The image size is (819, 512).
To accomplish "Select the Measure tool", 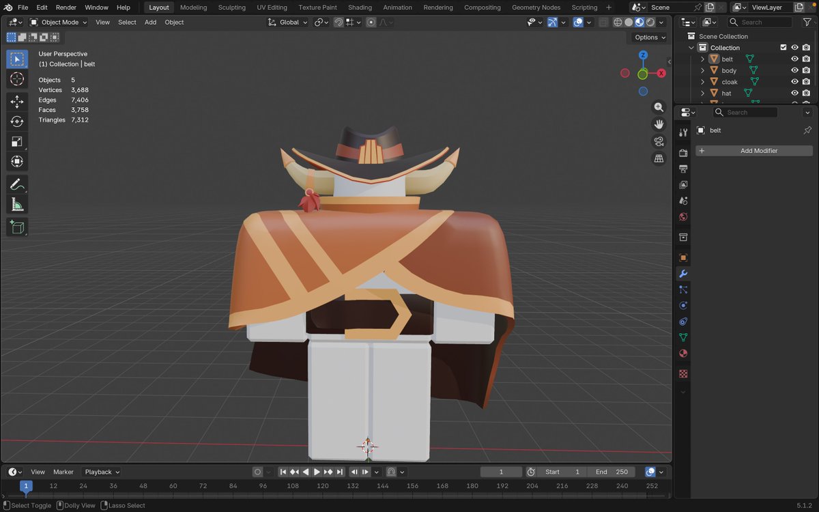I will [17, 204].
